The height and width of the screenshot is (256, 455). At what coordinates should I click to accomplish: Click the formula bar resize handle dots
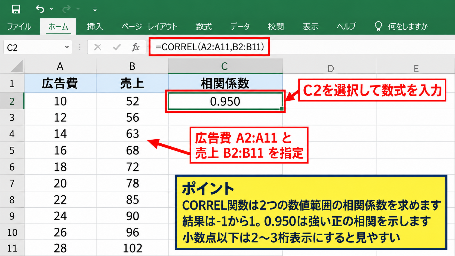pos(80,47)
